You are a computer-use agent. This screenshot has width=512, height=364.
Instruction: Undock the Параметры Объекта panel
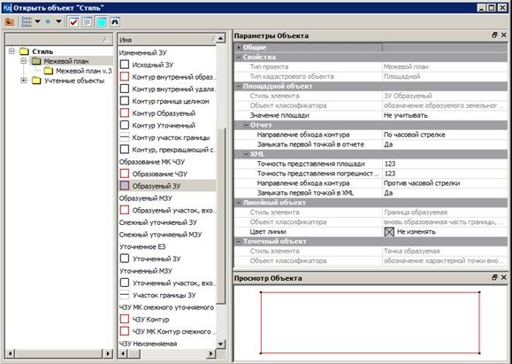coord(494,35)
